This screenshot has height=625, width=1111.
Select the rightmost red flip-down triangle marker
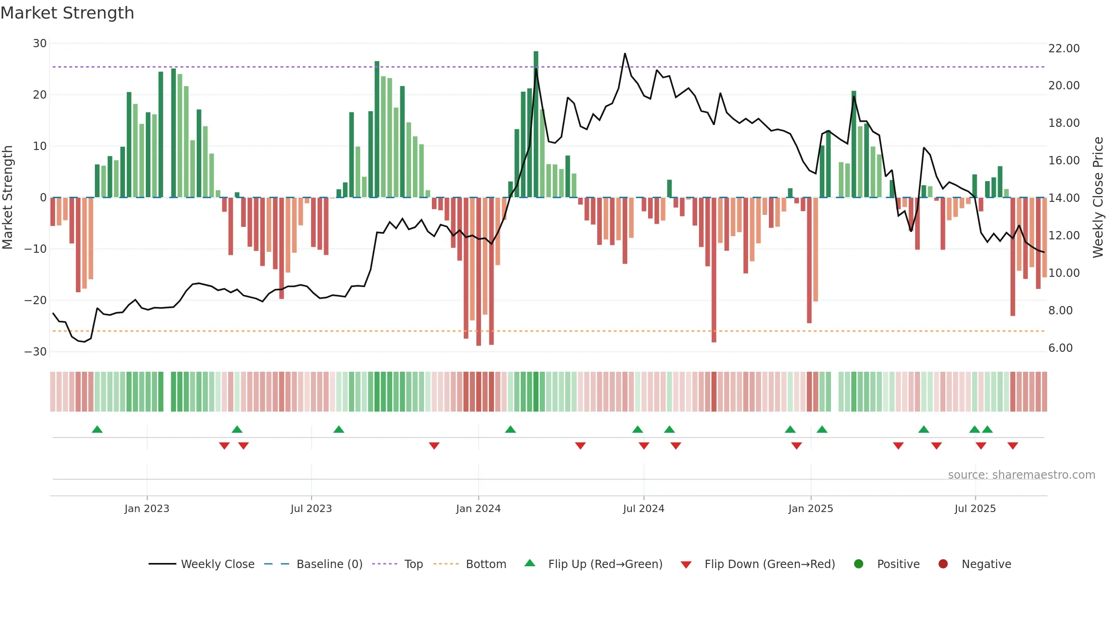[1013, 445]
